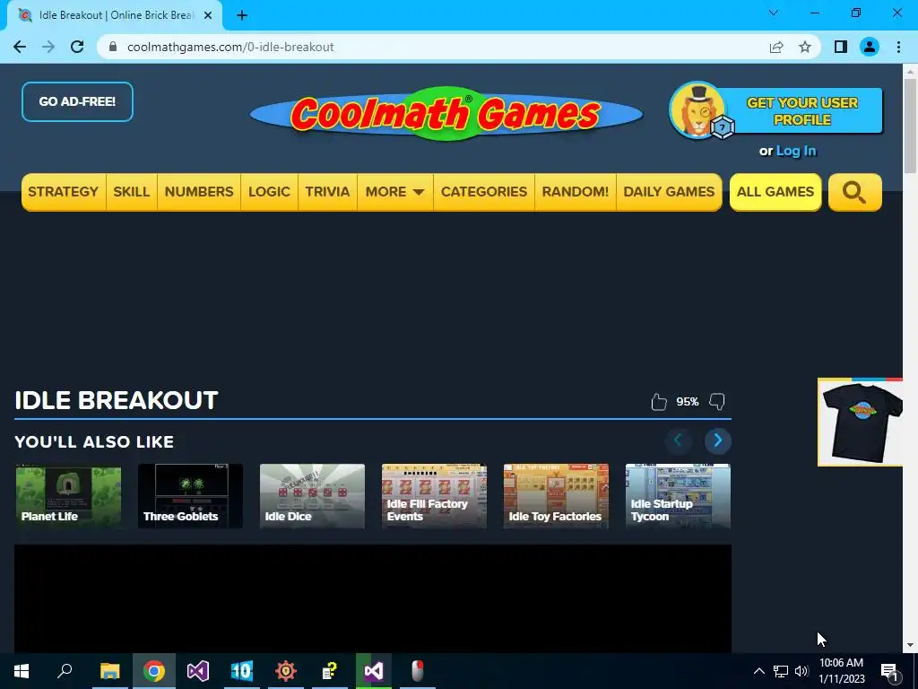Image resolution: width=918 pixels, height=689 pixels.
Task: Click the Log In link
Action: [x=796, y=151]
